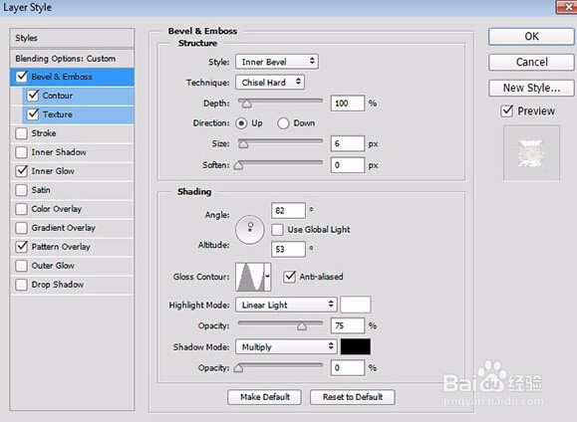Click the Cancel button
This screenshot has height=422, width=577.
point(531,62)
